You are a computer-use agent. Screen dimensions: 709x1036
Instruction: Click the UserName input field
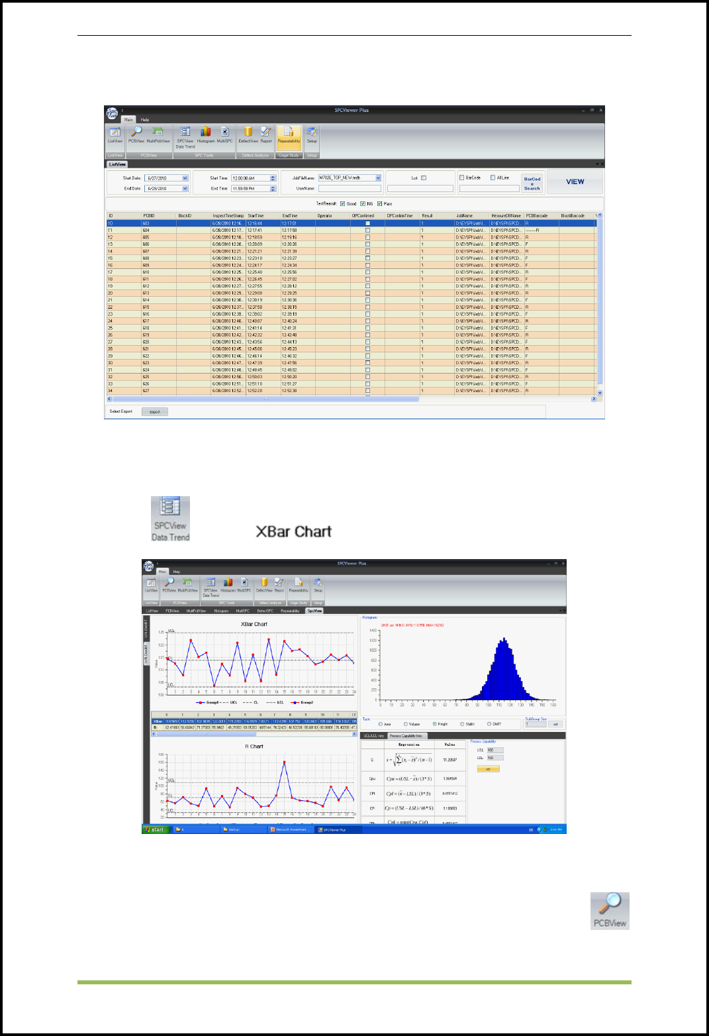pos(350,189)
